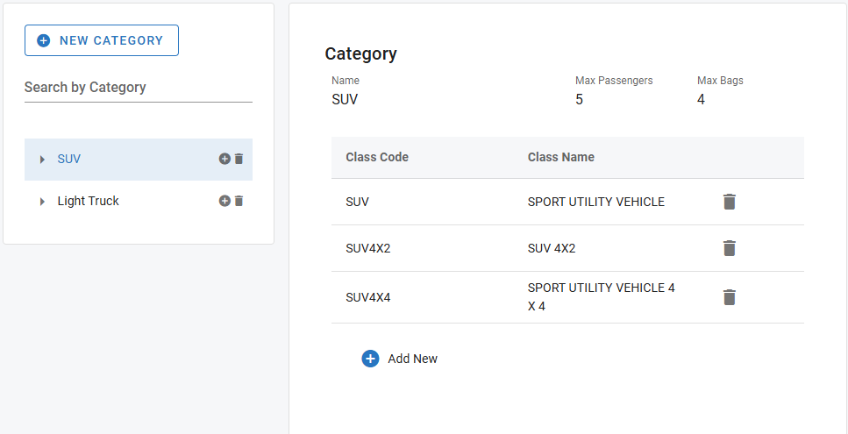Delete the Light Truck category
Screen dimensions: 848x434
239,201
